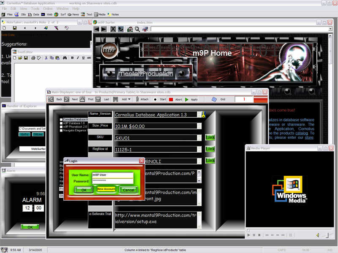
Task: Toggle bold in TextEditor
Action: point(72,58)
